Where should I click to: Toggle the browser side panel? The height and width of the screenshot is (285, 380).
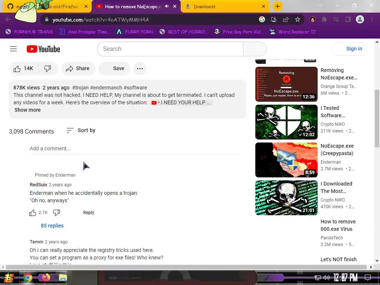[x=348, y=19]
